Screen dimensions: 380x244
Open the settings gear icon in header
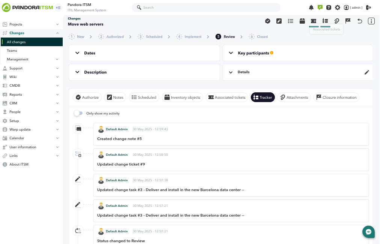(337, 8)
